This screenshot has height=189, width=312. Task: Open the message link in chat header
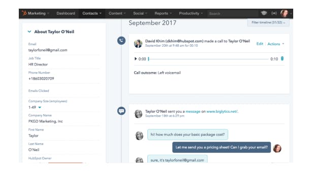click(x=193, y=111)
